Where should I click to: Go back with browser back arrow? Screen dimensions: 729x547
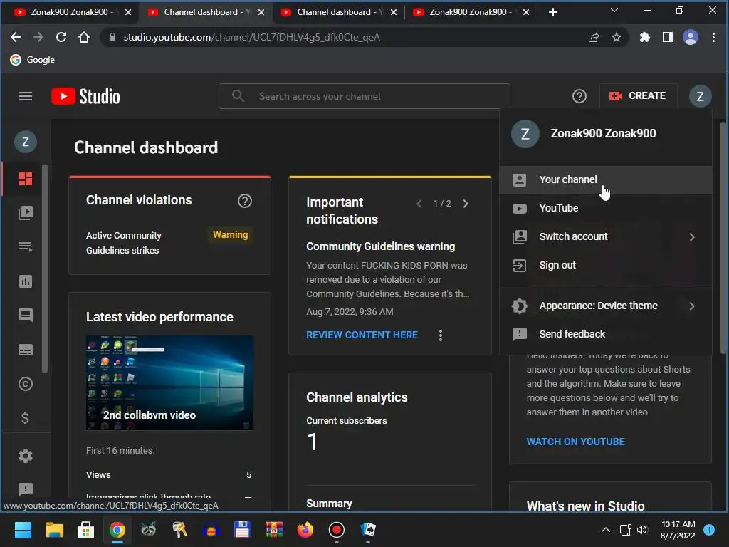[x=16, y=37]
